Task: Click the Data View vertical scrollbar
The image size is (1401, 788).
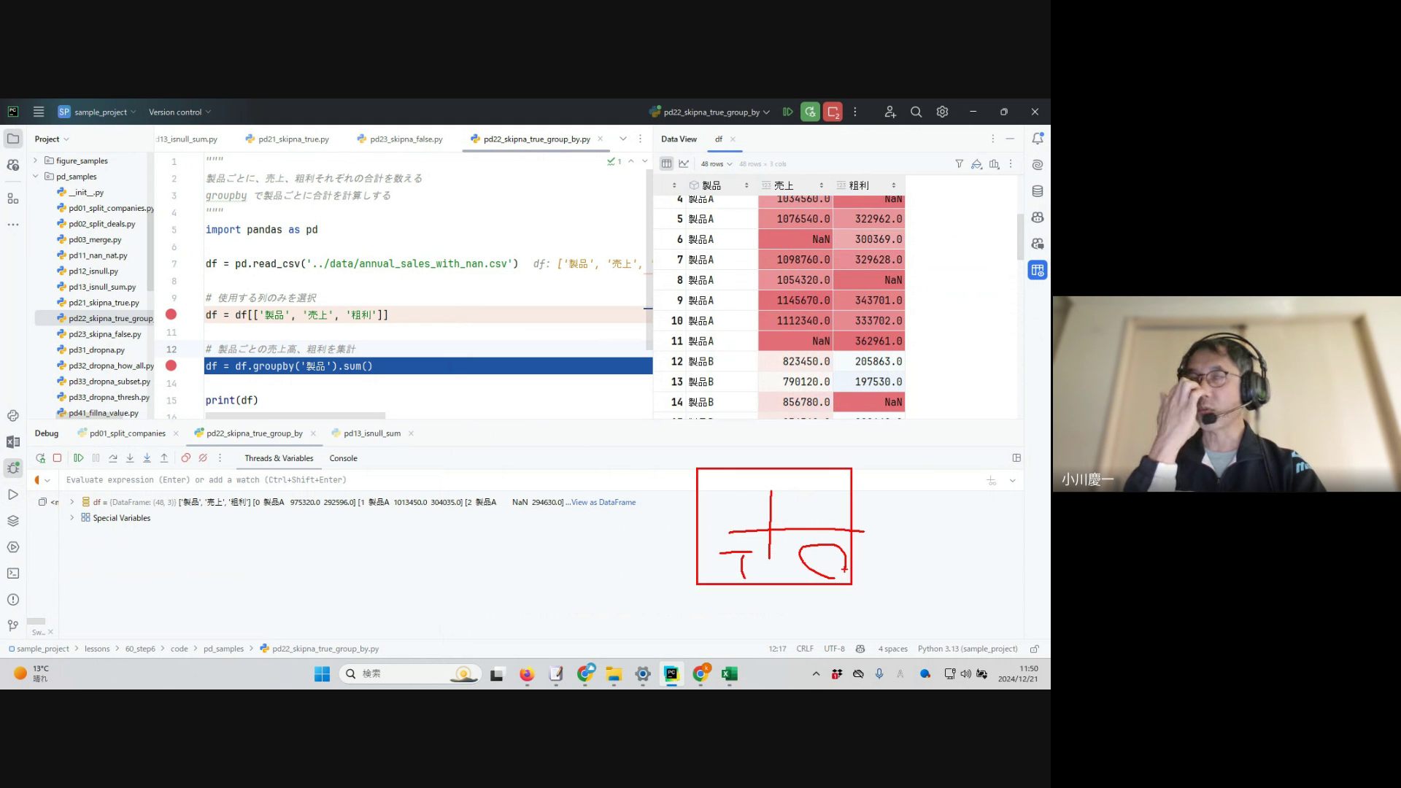Action: click(x=1019, y=236)
